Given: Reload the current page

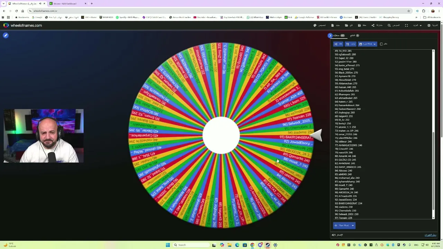Looking at the screenshot, I should coord(16,11).
